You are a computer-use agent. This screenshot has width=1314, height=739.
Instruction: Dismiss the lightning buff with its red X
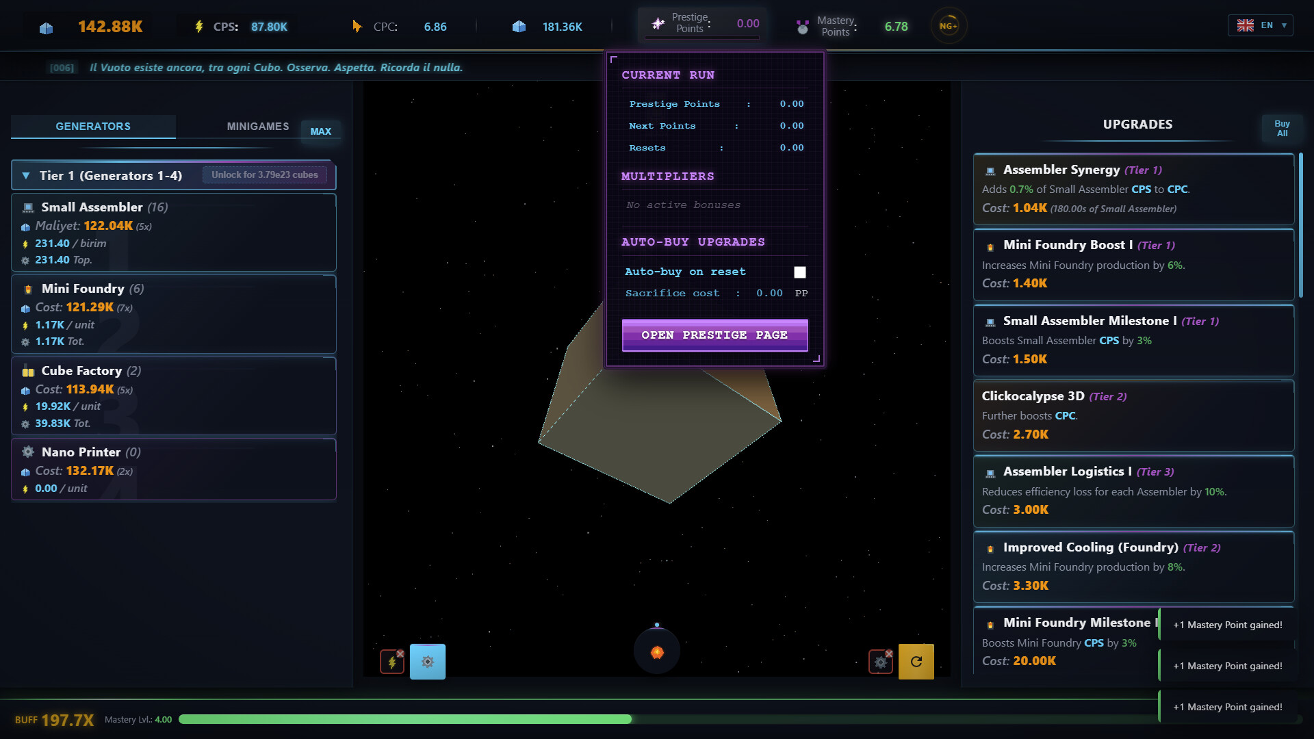click(x=400, y=652)
